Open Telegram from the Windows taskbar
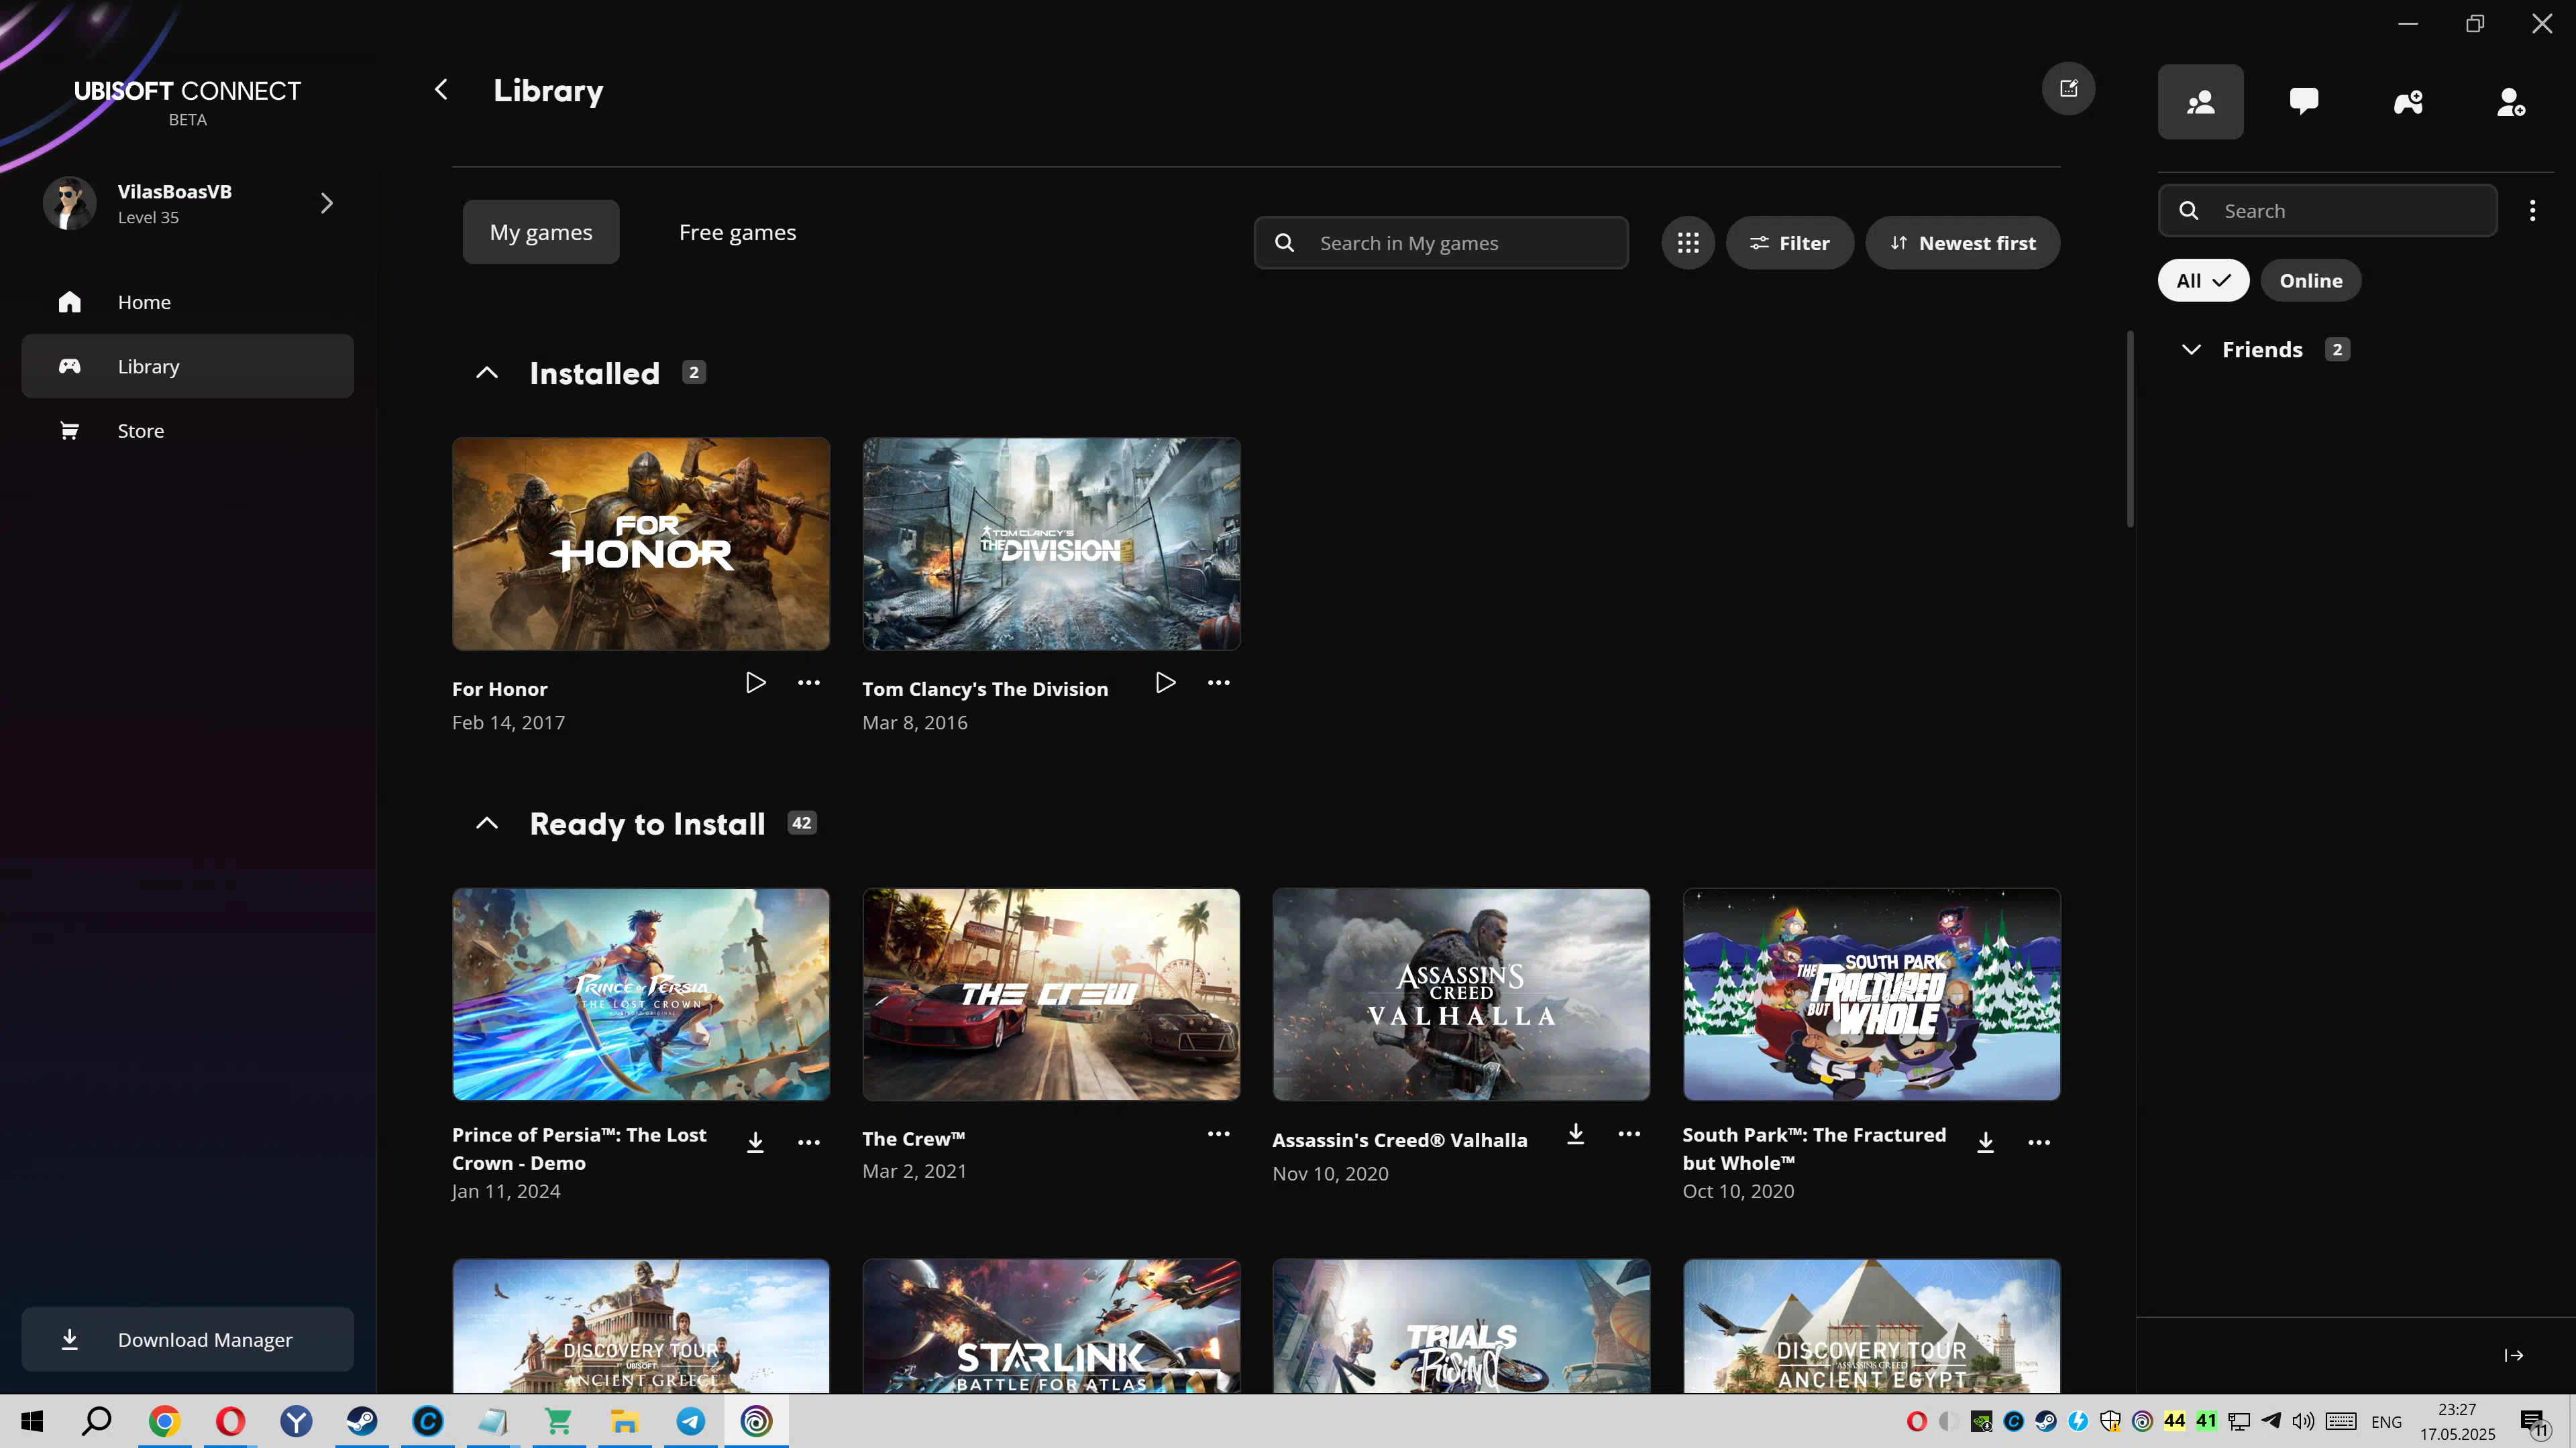2576x1448 pixels. point(690,1421)
